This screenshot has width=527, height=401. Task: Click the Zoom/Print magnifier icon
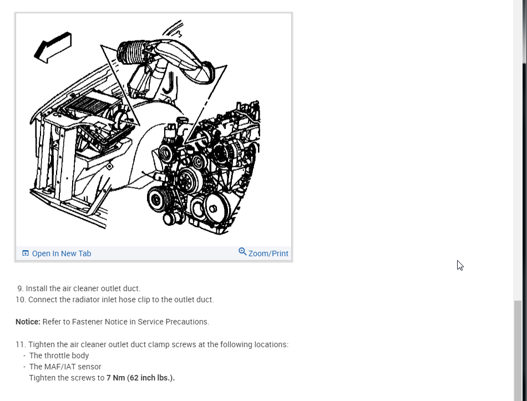(x=242, y=251)
